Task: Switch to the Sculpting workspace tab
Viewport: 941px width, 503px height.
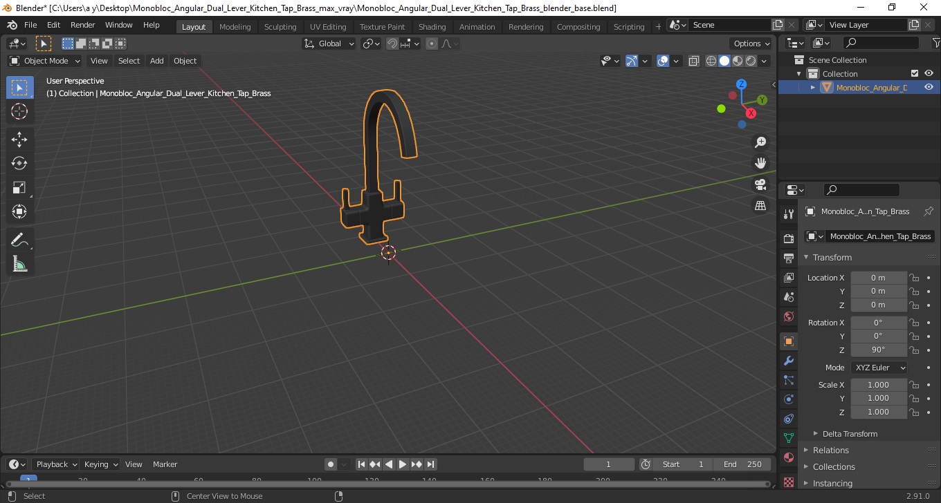Action: tap(280, 26)
